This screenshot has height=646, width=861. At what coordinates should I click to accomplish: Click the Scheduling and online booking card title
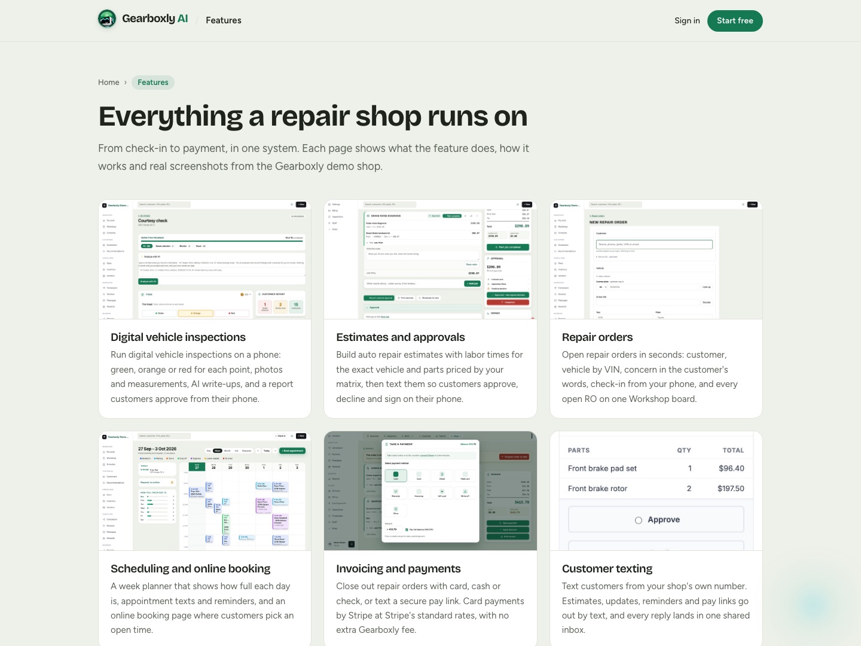click(x=191, y=569)
